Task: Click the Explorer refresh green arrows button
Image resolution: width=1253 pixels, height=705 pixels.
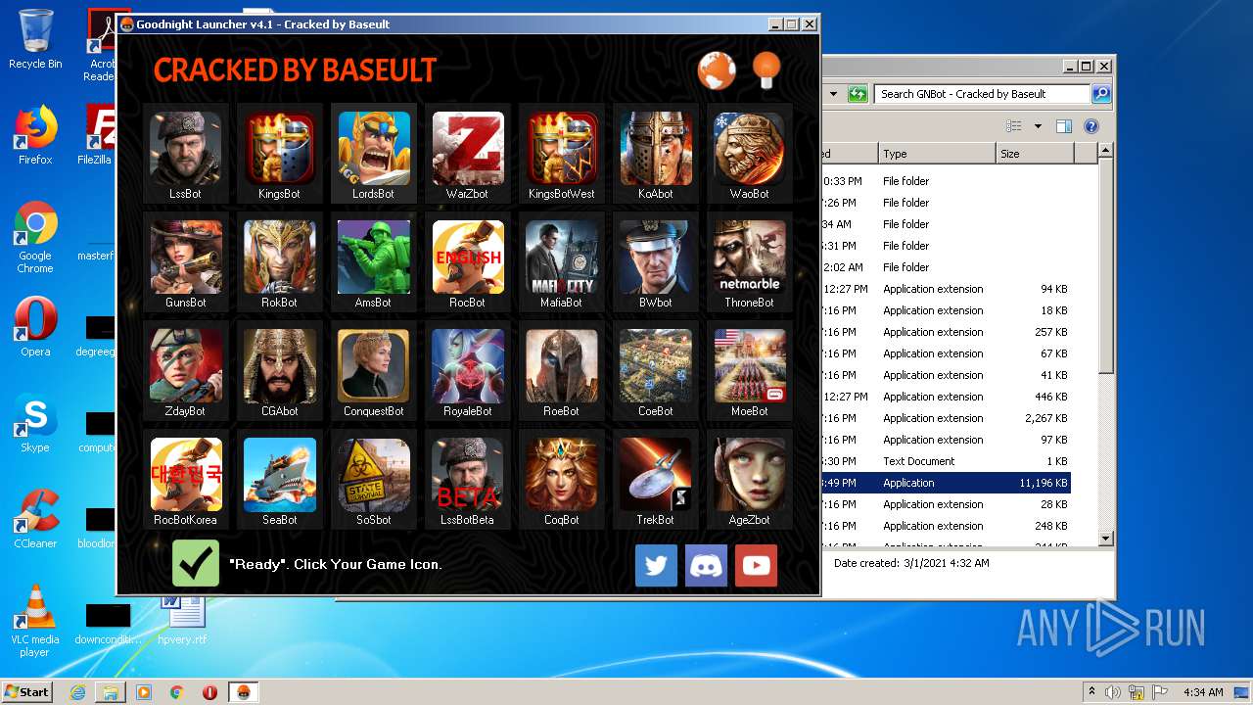Action: 858,94
